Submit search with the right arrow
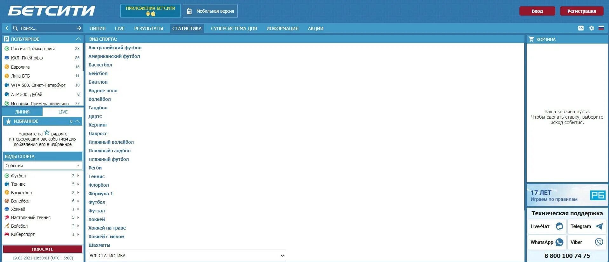Viewport: 609px width, 262px height. [x=79, y=28]
